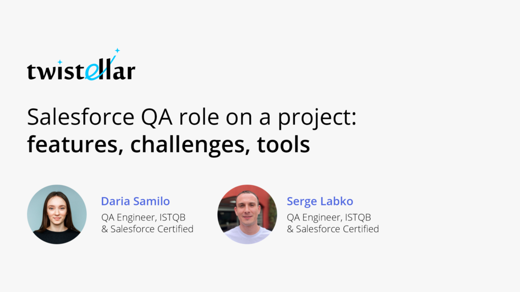This screenshot has width=520, height=292.
Task: Click '& Salesforce Certified' under Daria Samilo
Action: (x=147, y=229)
